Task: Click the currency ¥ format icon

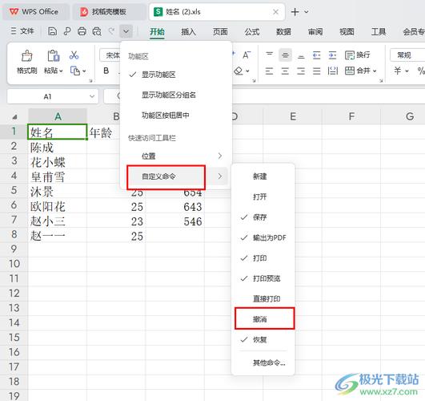Action: [398, 71]
